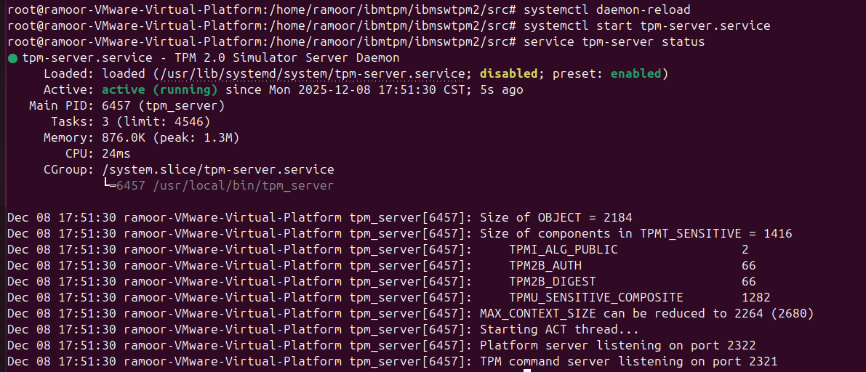Click the "systemctl start tpm-server.service" command
This screenshot has width=866, height=372.
point(646,26)
